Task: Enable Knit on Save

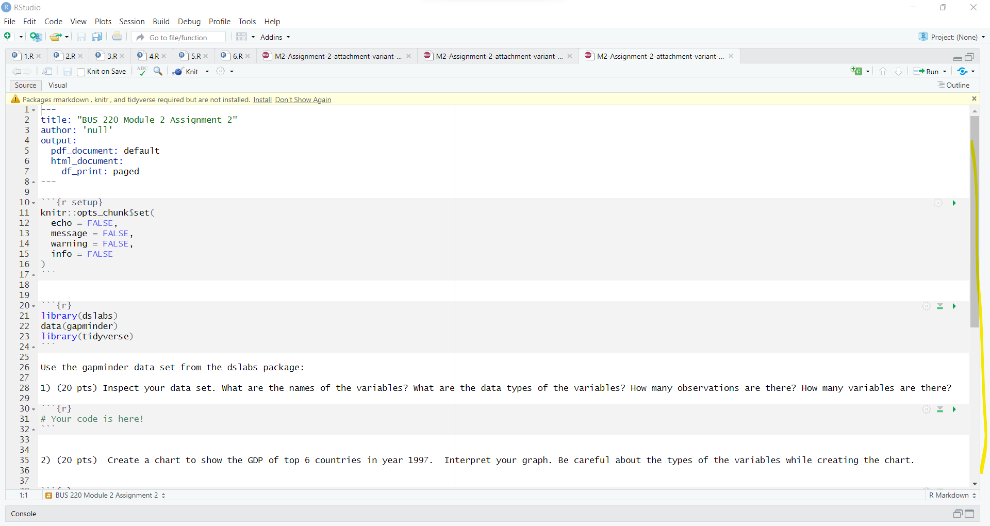Action: click(x=80, y=72)
